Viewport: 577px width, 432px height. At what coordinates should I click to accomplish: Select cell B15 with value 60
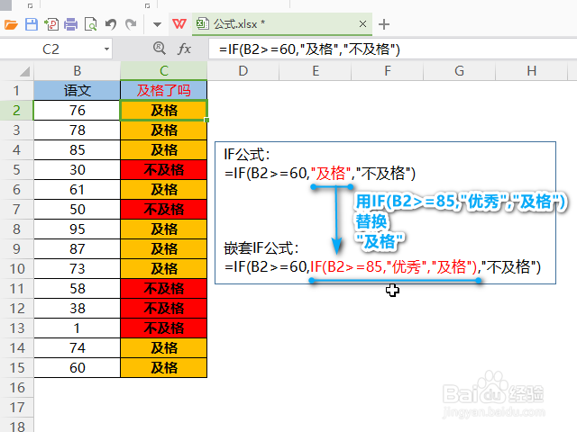tap(77, 368)
